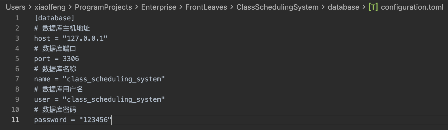Click the TOML file type icon in breadcrumb
The image size is (448, 130).
373,7
